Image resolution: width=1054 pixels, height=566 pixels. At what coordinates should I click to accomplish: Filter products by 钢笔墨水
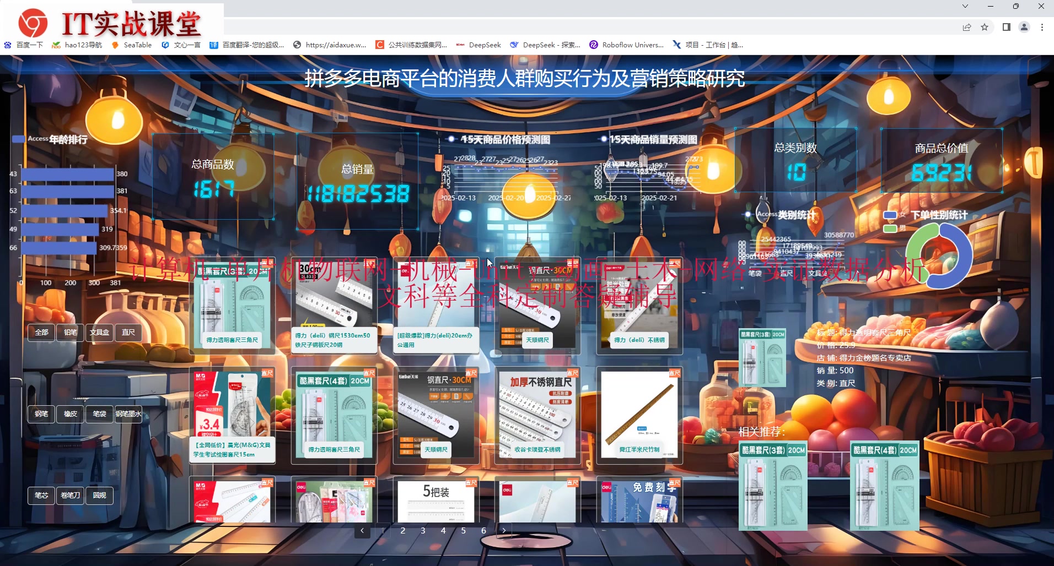click(128, 414)
